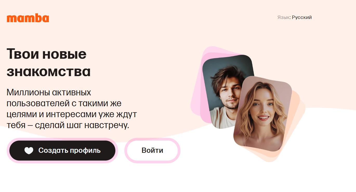
Task: Open the Войти login button
Action: click(x=152, y=150)
